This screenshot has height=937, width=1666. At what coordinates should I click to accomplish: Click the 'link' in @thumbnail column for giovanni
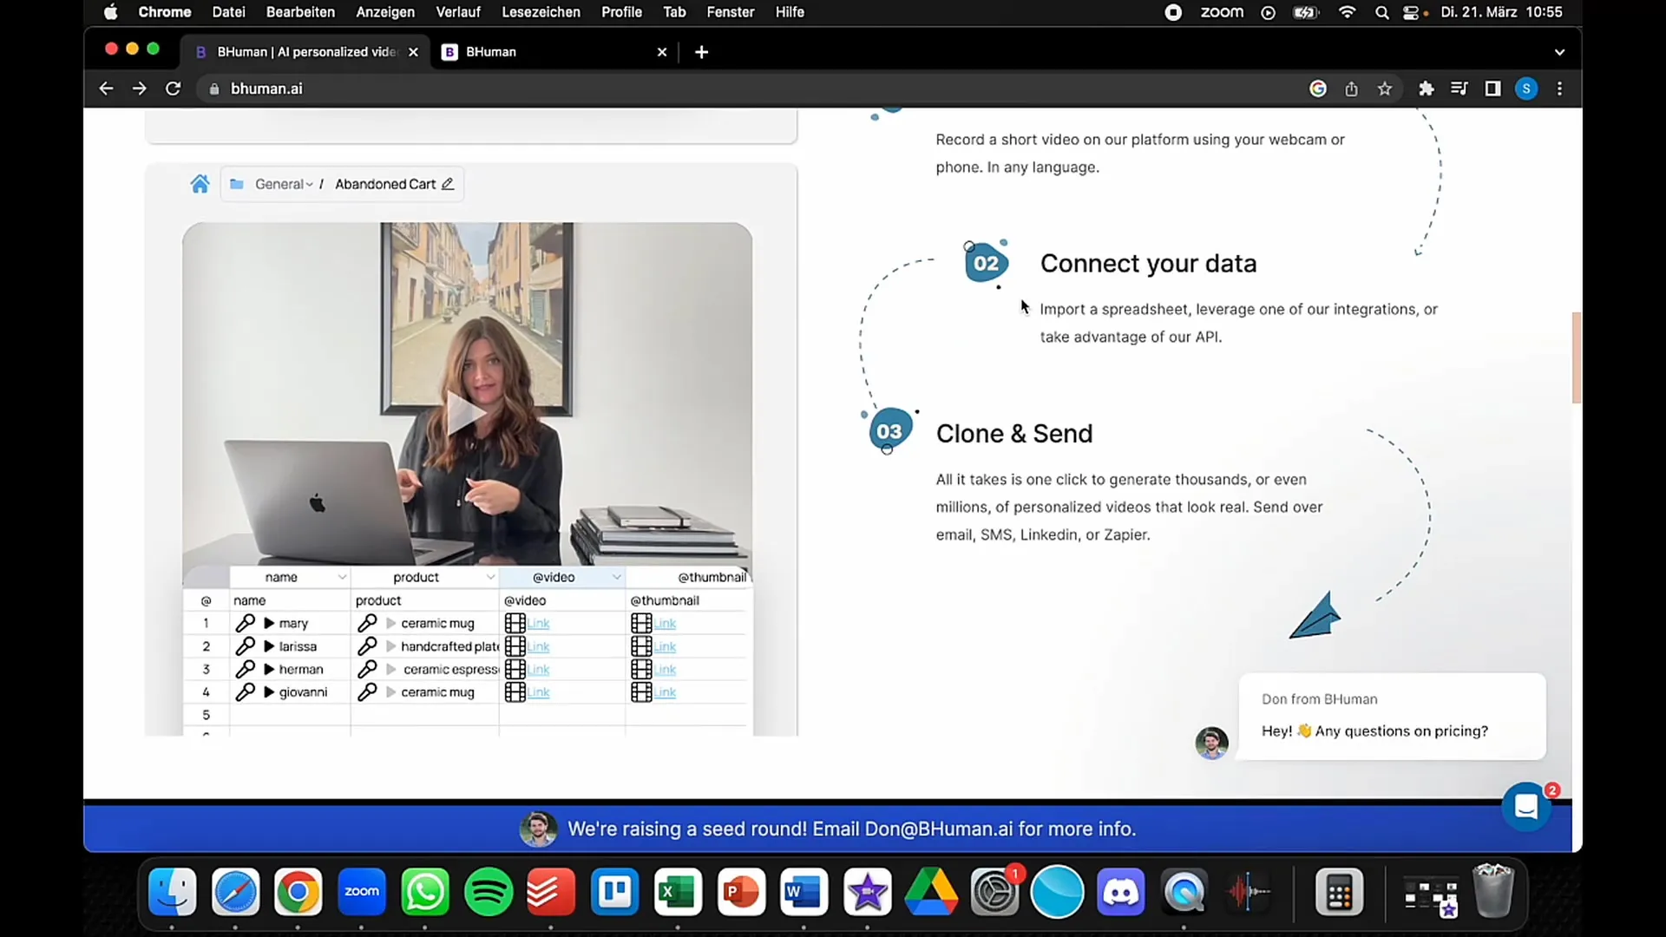(666, 691)
